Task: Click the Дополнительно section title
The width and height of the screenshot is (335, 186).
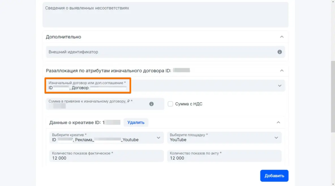Action: pyautogui.click(x=63, y=37)
